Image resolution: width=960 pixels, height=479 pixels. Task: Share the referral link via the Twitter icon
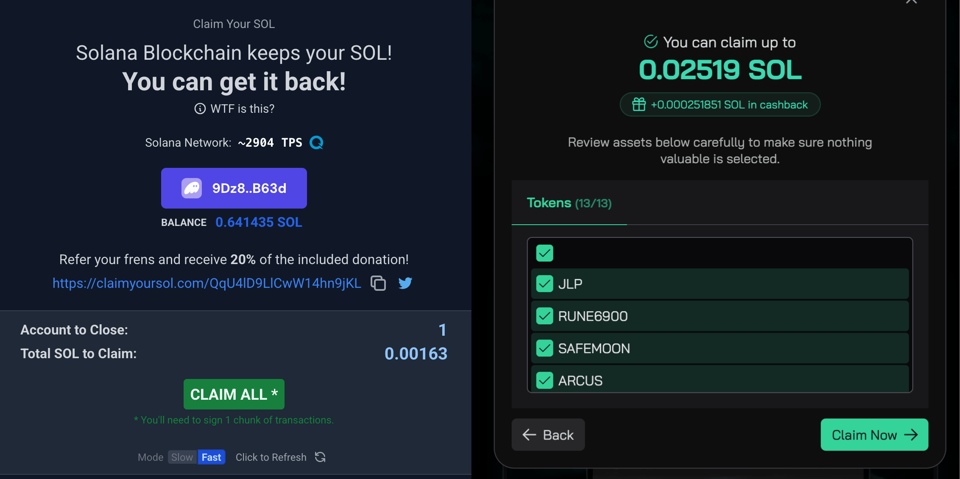click(x=405, y=283)
